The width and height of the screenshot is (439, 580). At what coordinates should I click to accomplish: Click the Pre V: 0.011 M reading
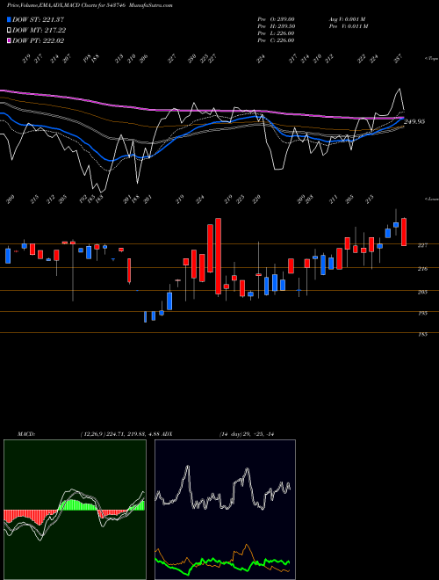pyautogui.click(x=348, y=26)
